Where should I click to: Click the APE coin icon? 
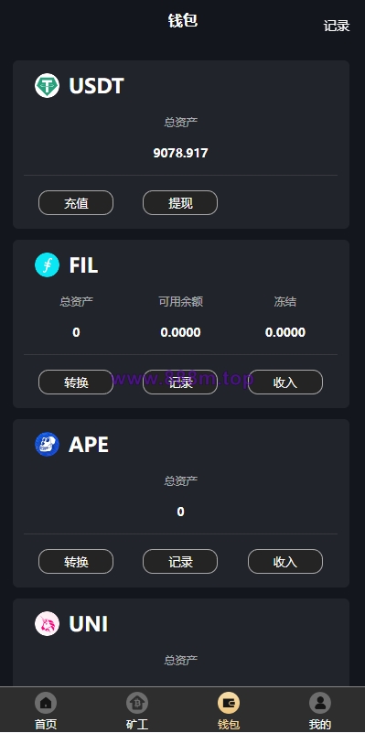(48, 444)
